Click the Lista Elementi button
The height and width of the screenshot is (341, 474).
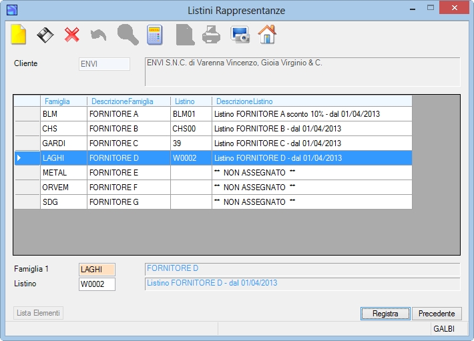coord(38,313)
